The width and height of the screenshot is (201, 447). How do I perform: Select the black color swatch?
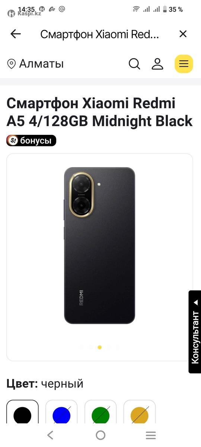click(x=22, y=415)
